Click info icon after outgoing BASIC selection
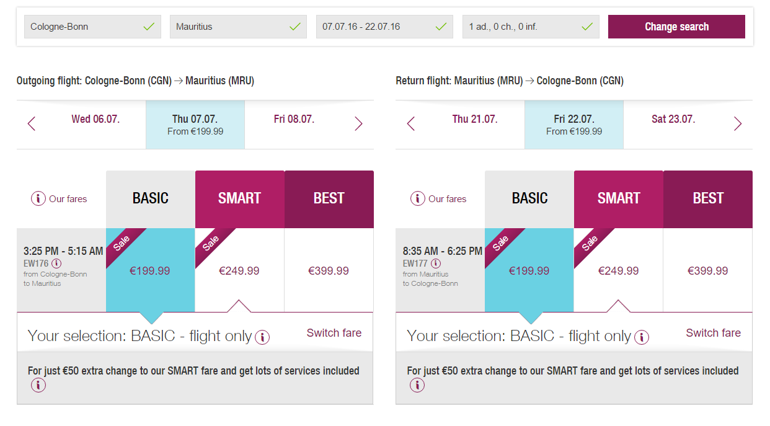The image size is (770, 426). (262, 337)
